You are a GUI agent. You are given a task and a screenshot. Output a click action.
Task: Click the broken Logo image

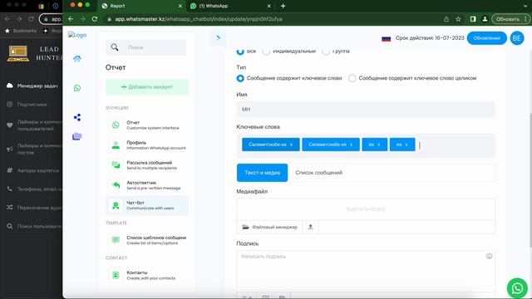click(77, 35)
